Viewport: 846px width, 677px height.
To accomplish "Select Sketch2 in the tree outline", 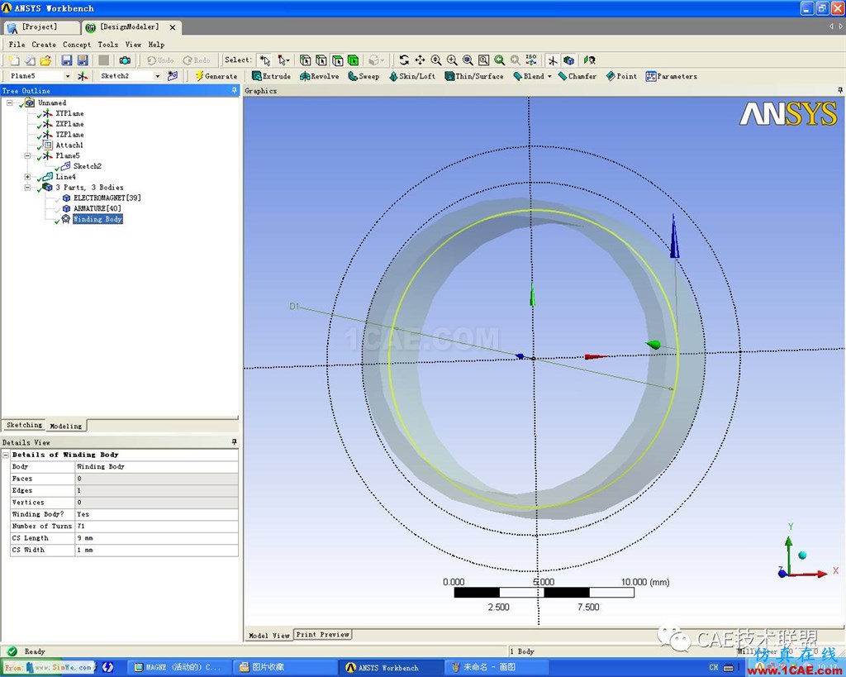I will (88, 166).
